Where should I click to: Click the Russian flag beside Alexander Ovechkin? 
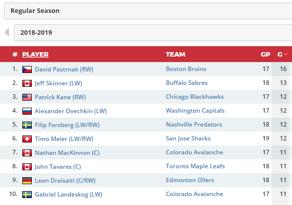coord(27,111)
